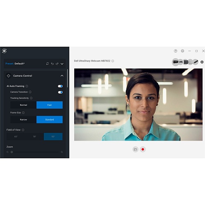This screenshot has width=205, height=205.
Task: Toggle Camera Transition switch
Action: point(60,92)
